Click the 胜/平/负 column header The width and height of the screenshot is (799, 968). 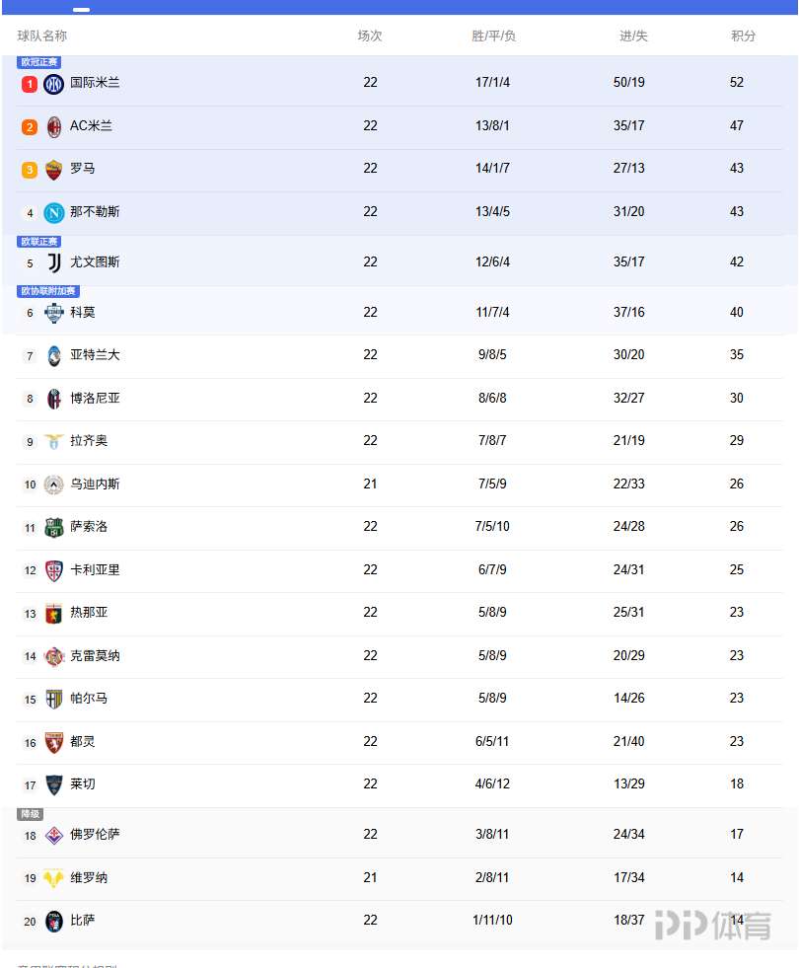pyautogui.click(x=493, y=36)
